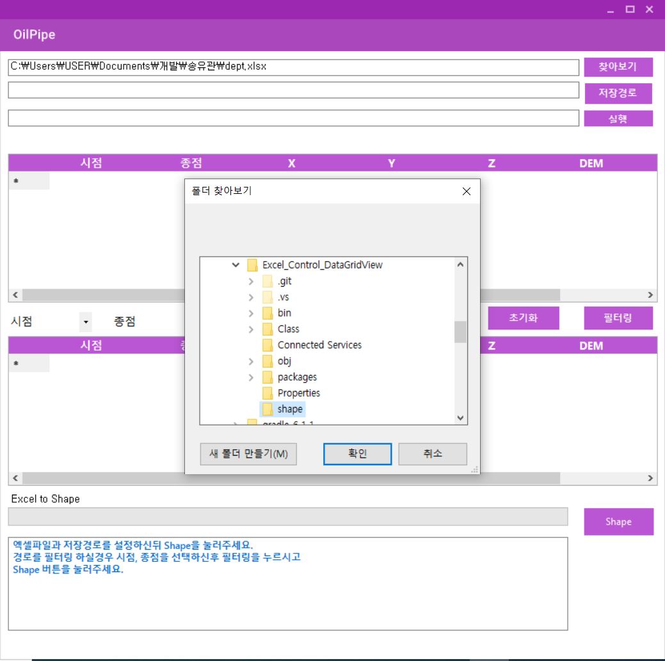Image resolution: width=665 pixels, height=661 pixels.
Task: Create folder via 새 폴더 만들기 button
Action: 247,454
